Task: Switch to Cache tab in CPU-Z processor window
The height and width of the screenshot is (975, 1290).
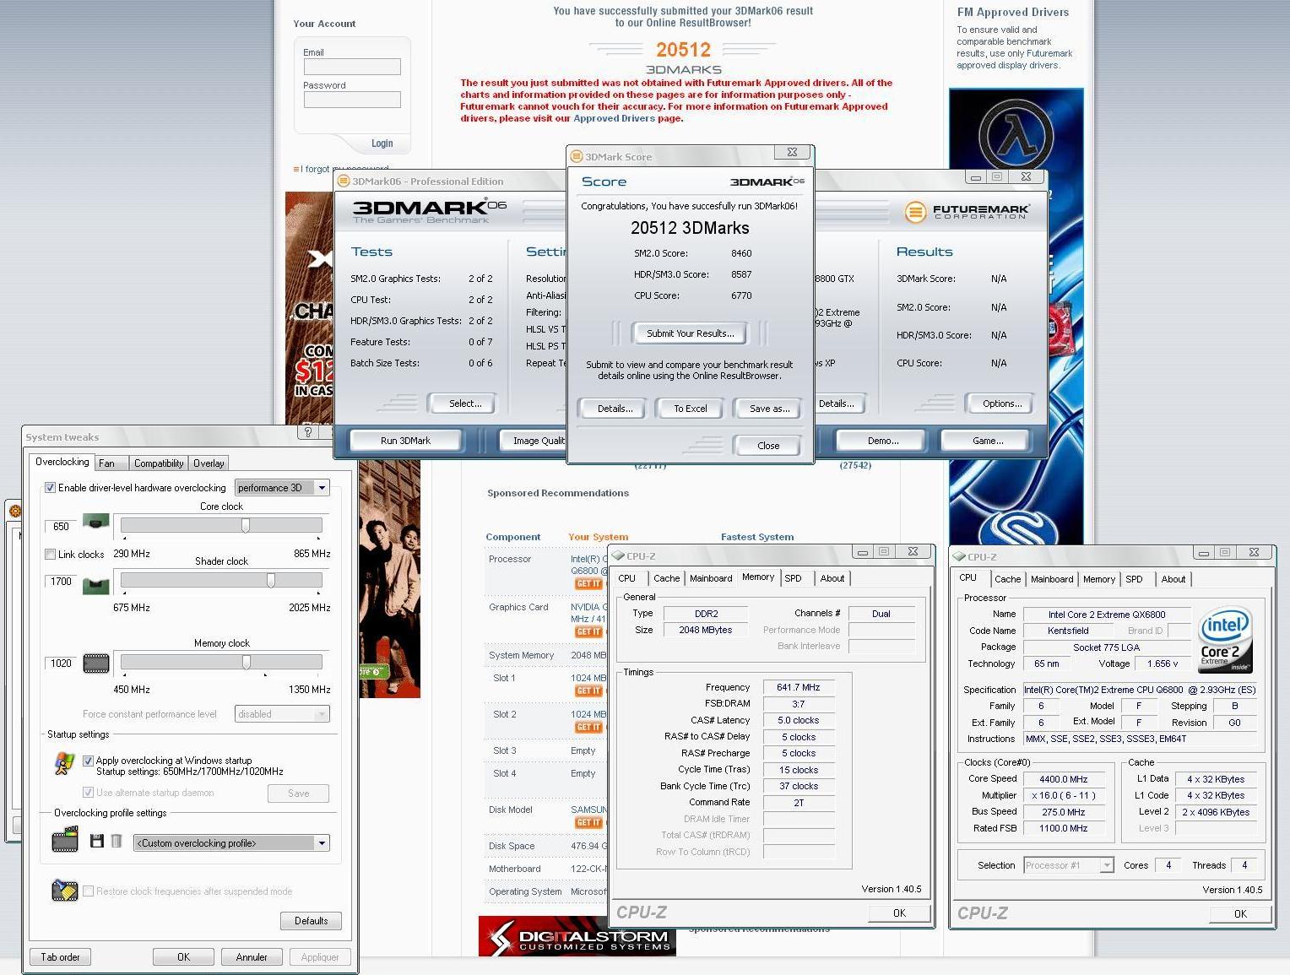Action: 1007,579
